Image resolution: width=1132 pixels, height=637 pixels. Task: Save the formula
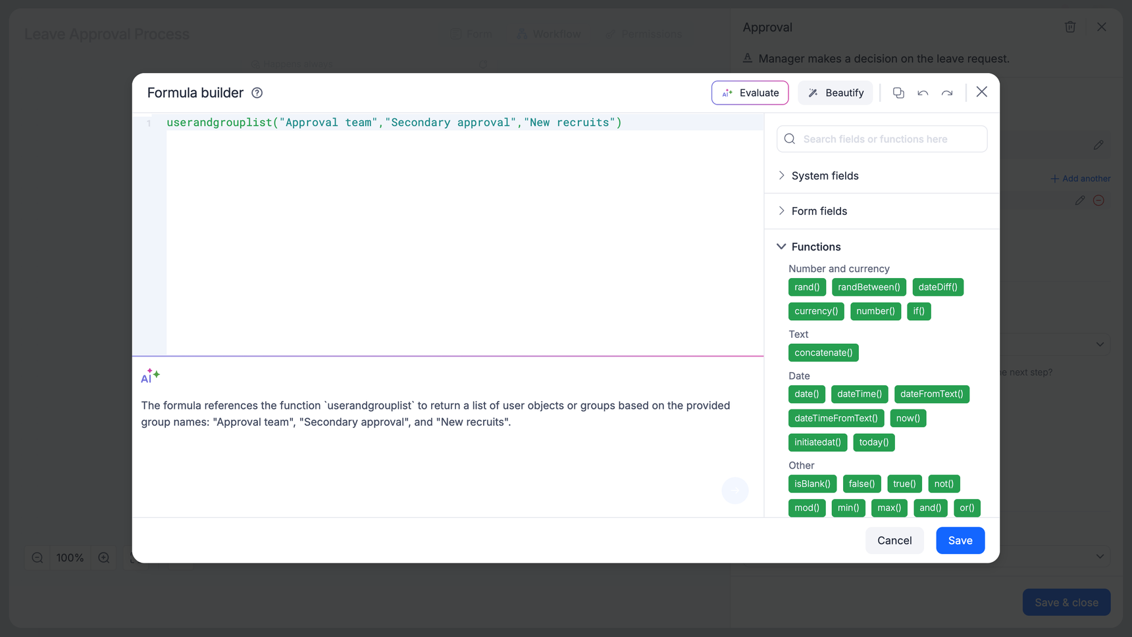(x=960, y=540)
